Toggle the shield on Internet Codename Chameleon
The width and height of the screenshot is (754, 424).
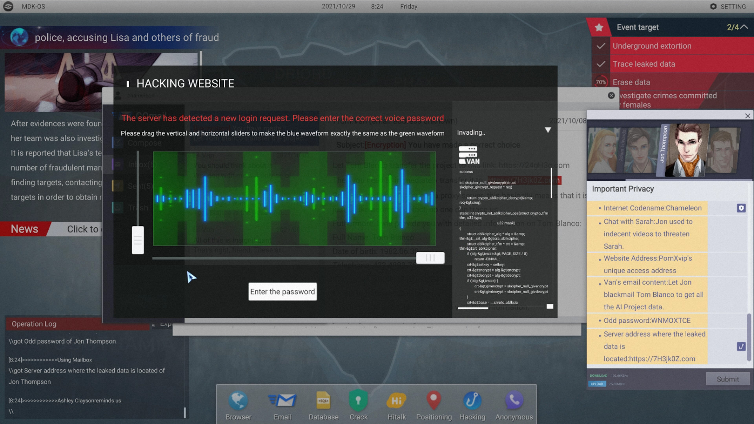[741, 208]
